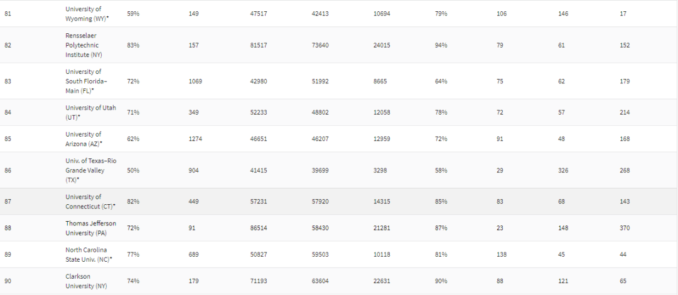
Task: Select the 370 value for Thomas Jefferson
Action: (625, 228)
